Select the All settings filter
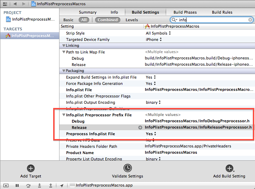 tap(84, 20)
